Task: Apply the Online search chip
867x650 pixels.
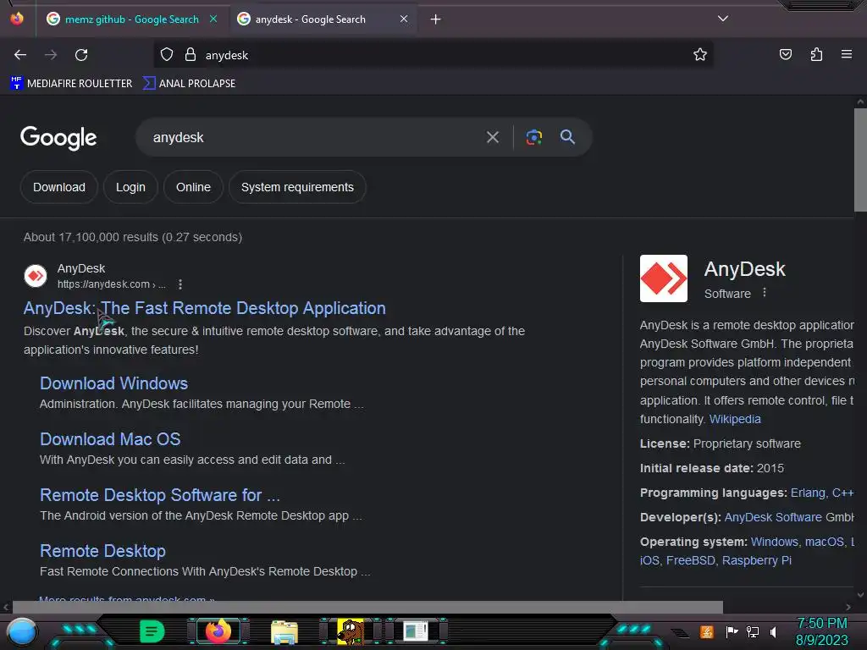Action: tap(194, 187)
